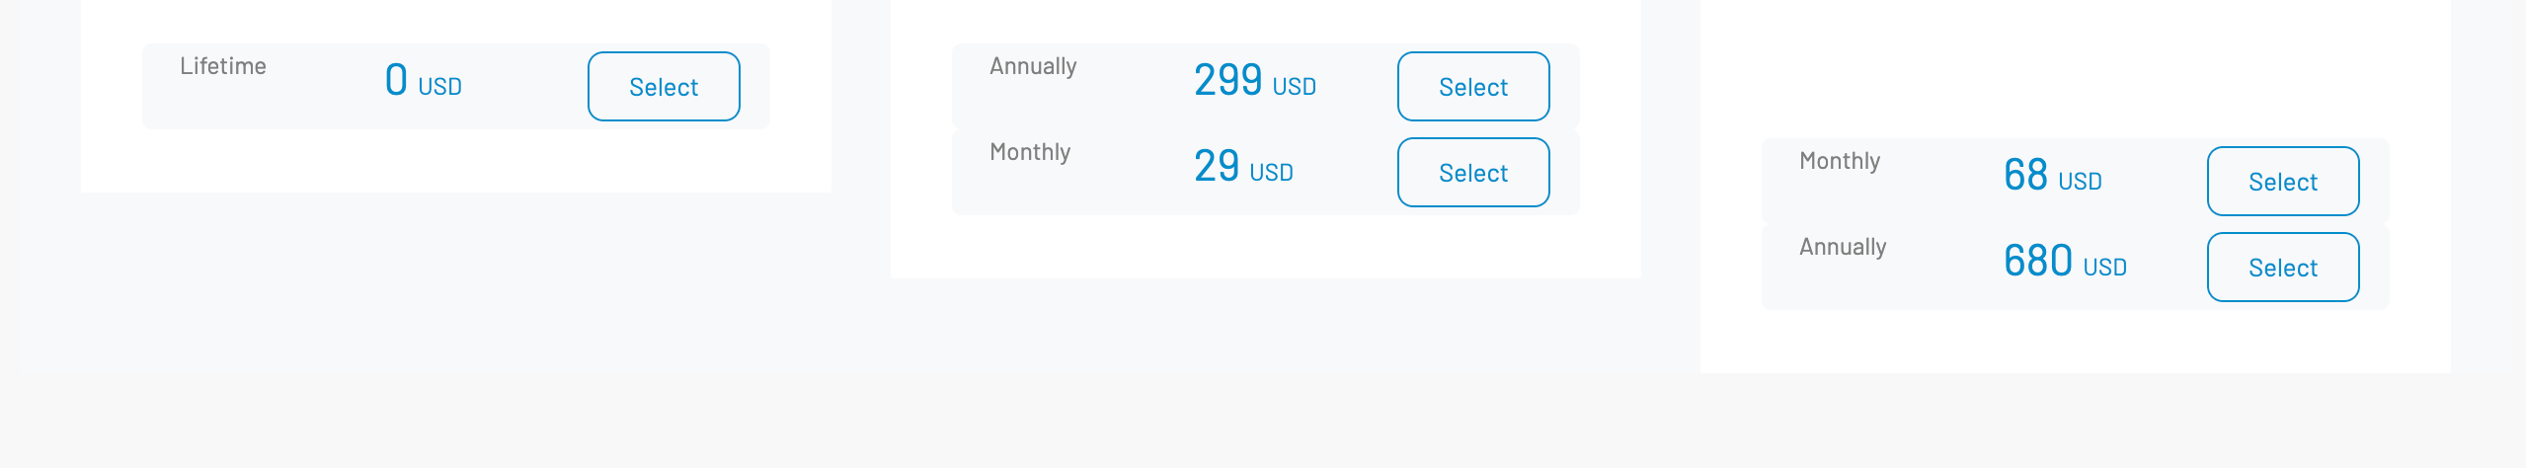Click the USD text in the Lifetime row
This screenshot has height=468, width=2526.
[x=439, y=87]
